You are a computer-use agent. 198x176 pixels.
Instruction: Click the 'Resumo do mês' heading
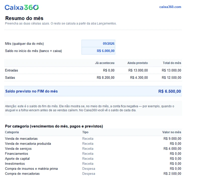(x=24, y=18)
